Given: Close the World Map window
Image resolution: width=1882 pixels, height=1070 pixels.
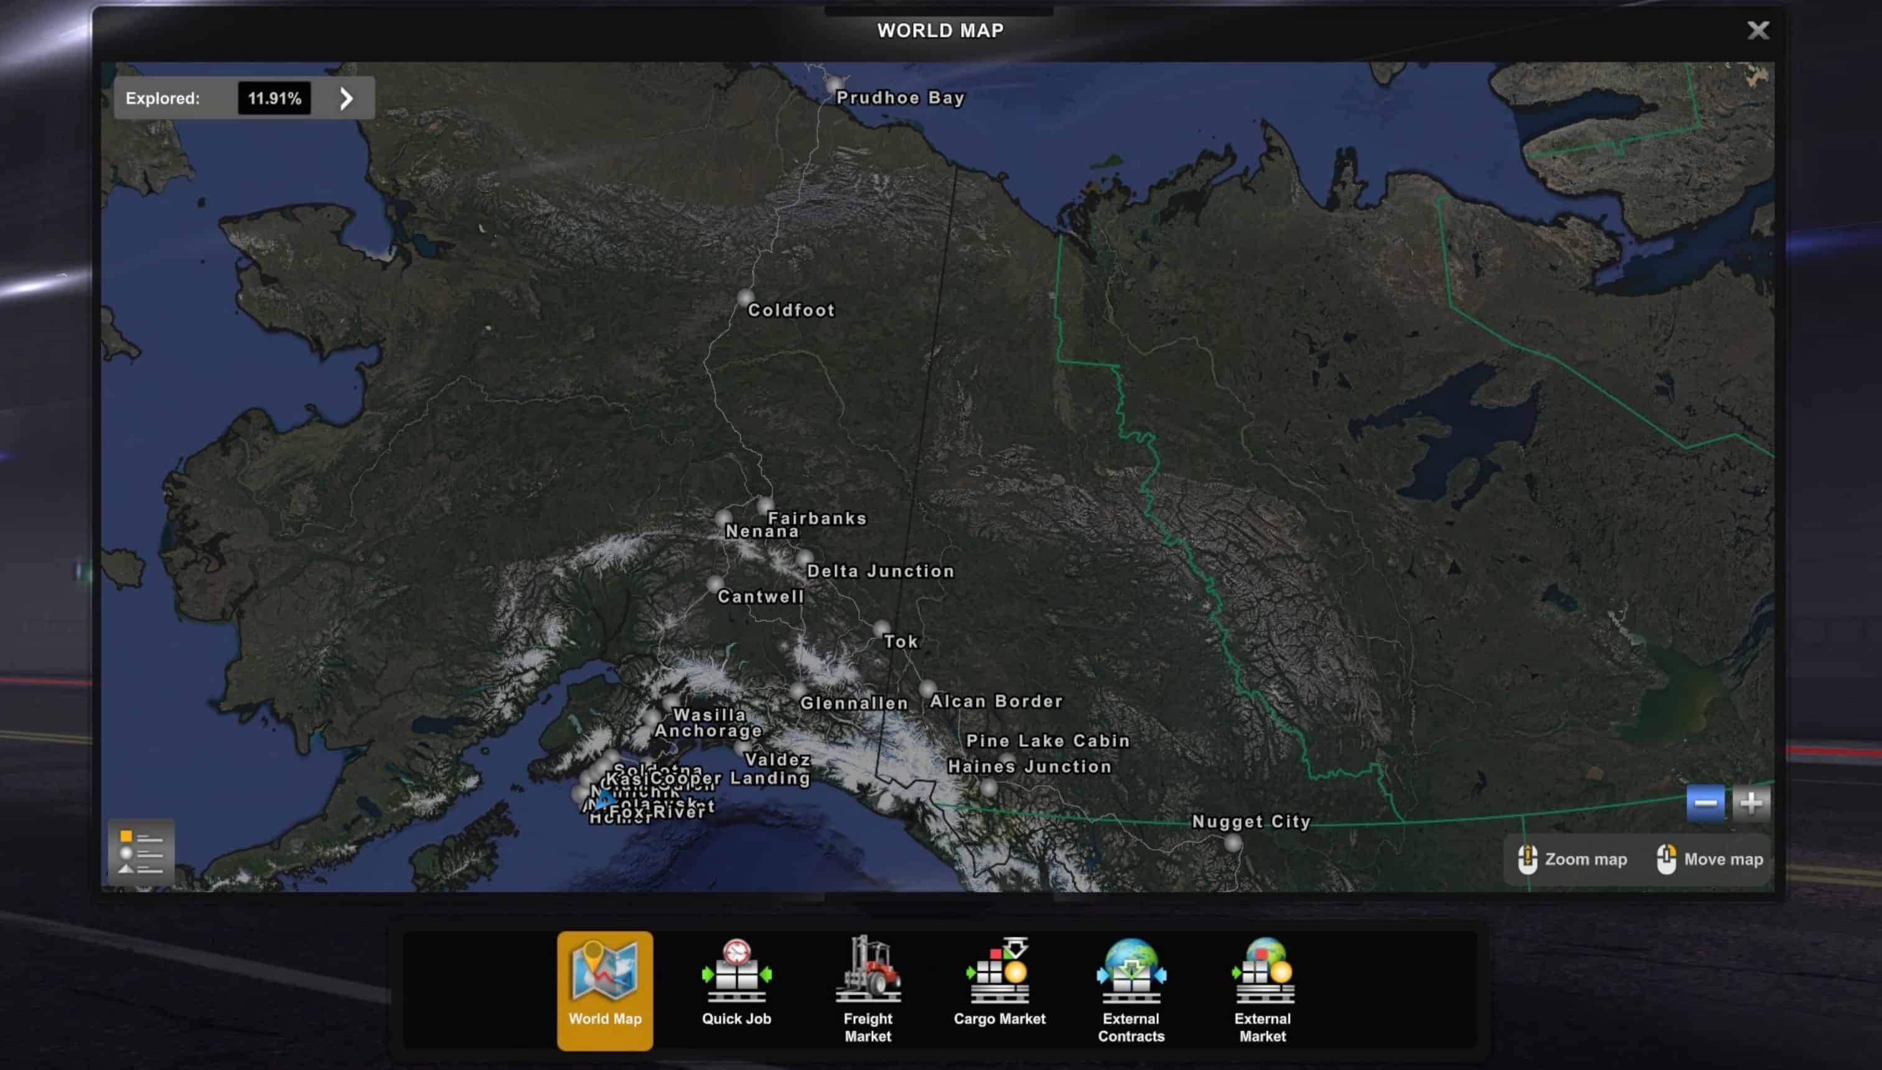Looking at the screenshot, I should [x=1758, y=30].
